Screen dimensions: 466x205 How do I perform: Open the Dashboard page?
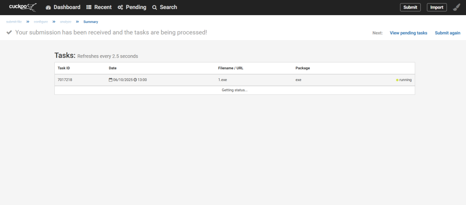[x=63, y=7]
